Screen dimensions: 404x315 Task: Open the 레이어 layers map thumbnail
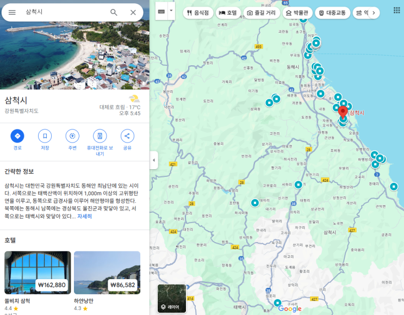click(172, 299)
